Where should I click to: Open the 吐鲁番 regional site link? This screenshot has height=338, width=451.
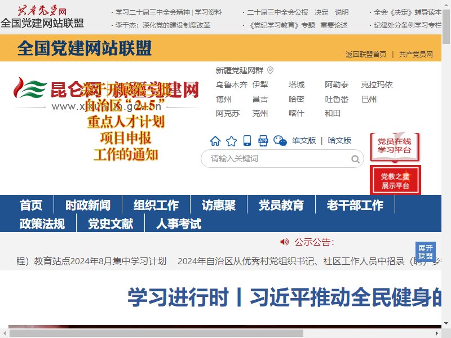337,100
